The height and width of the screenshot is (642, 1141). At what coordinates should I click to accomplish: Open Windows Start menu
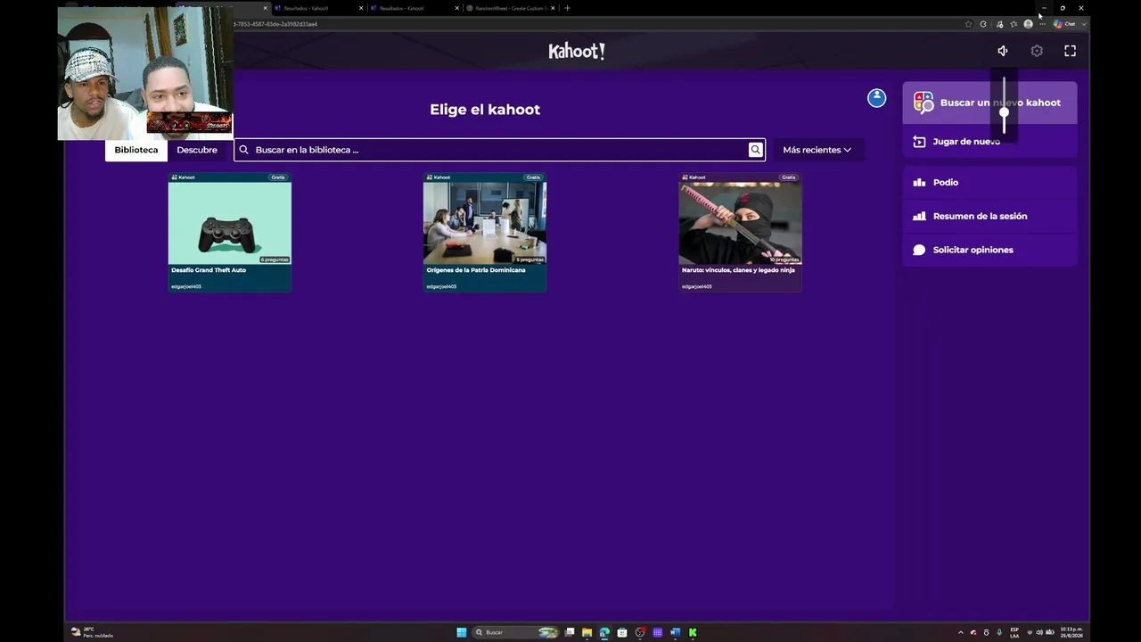(x=462, y=632)
